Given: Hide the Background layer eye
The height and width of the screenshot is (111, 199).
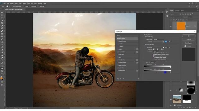Looking at the screenshot, I should pos(171,105).
